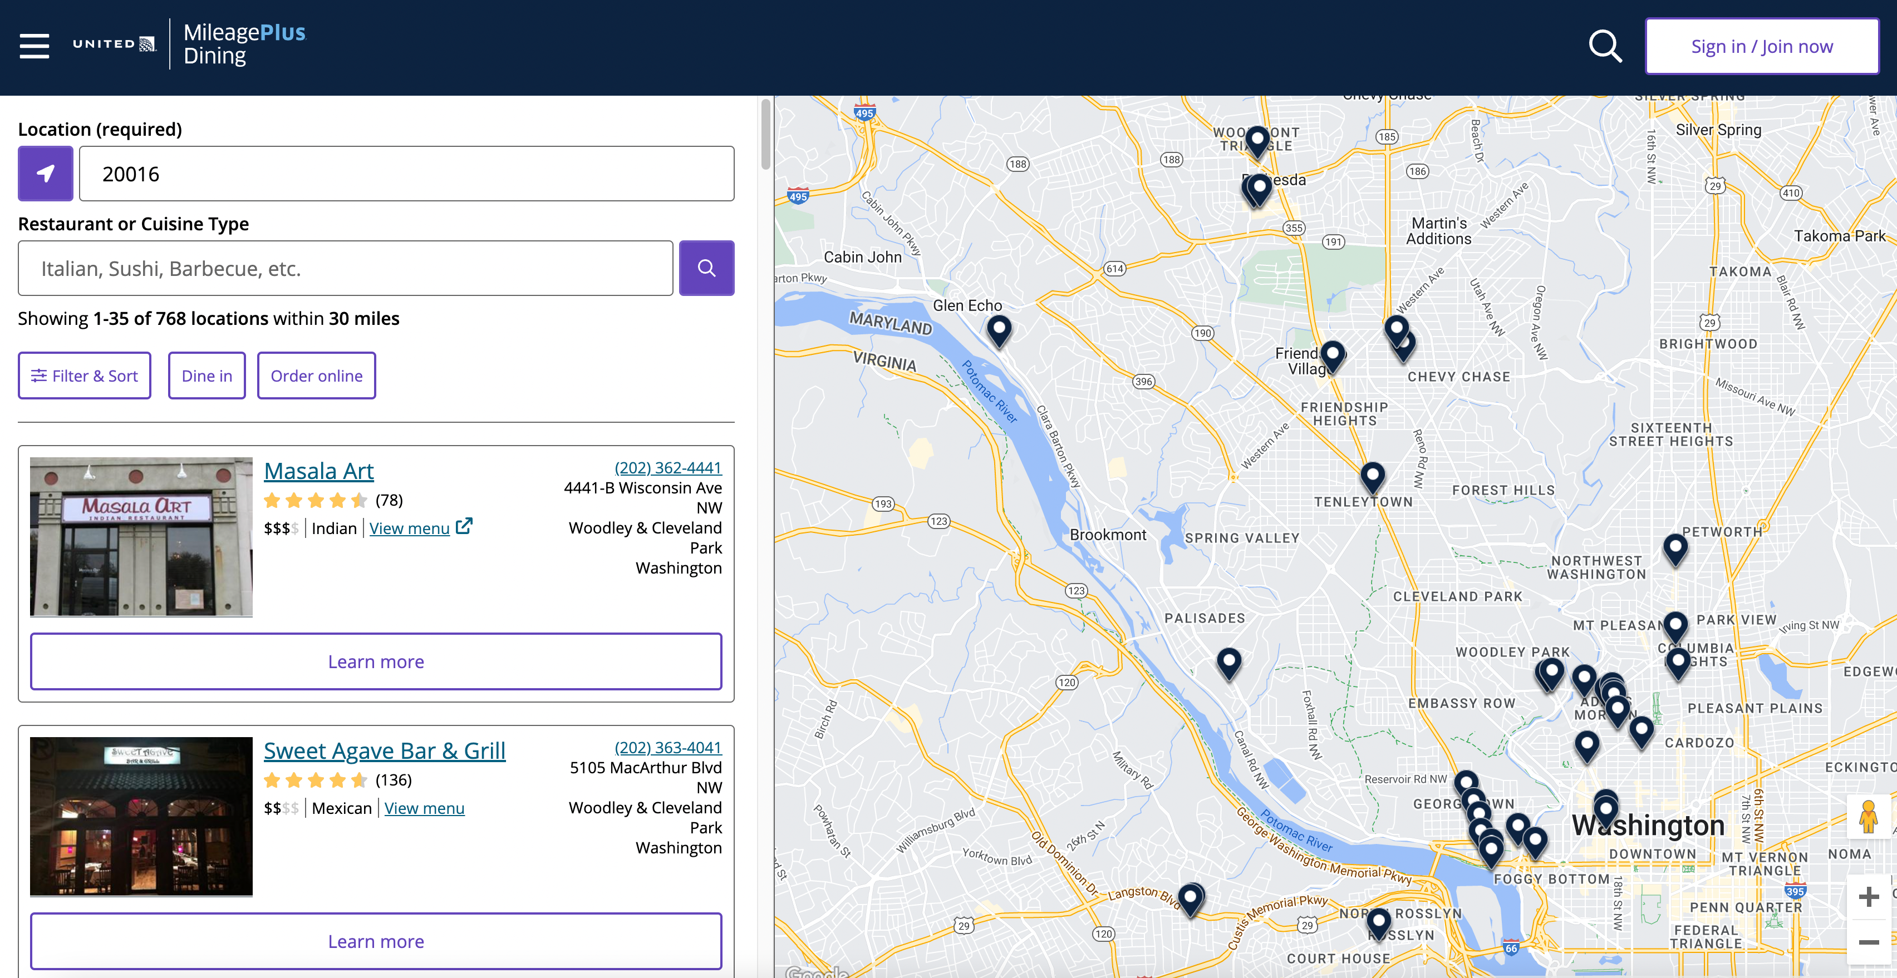Click the header search magnifier icon

[1605, 46]
